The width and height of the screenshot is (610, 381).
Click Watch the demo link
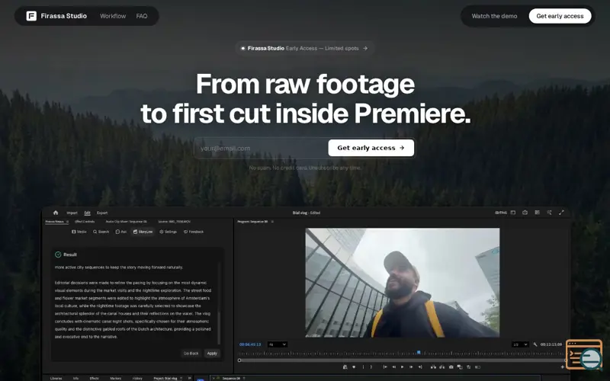click(494, 16)
